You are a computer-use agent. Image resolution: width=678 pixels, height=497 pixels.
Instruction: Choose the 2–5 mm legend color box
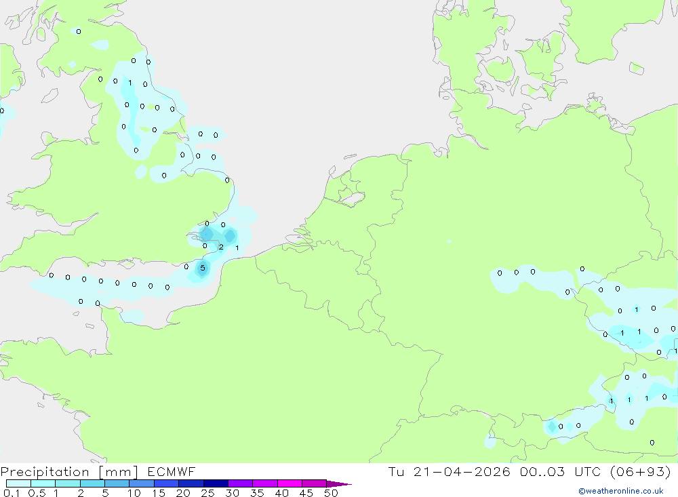tap(92, 483)
